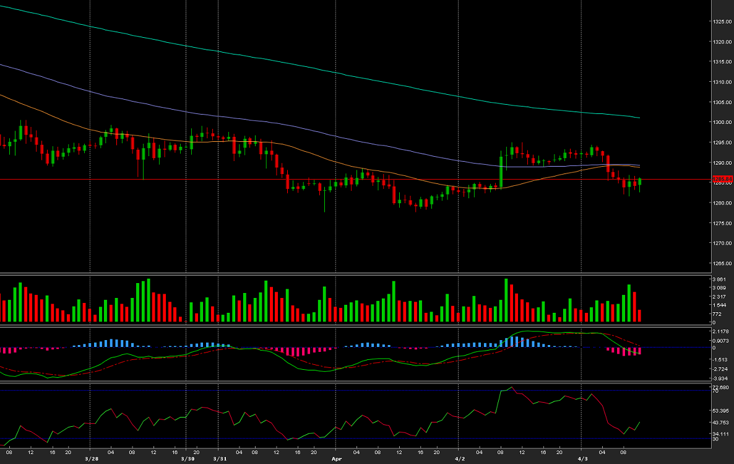Click the 3/31 date label
734x464 pixels.
[220, 459]
